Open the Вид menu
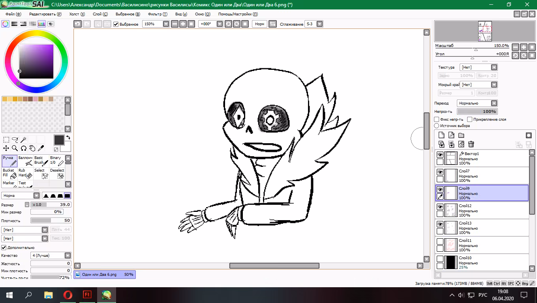537x303 pixels. tap(181, 14)
